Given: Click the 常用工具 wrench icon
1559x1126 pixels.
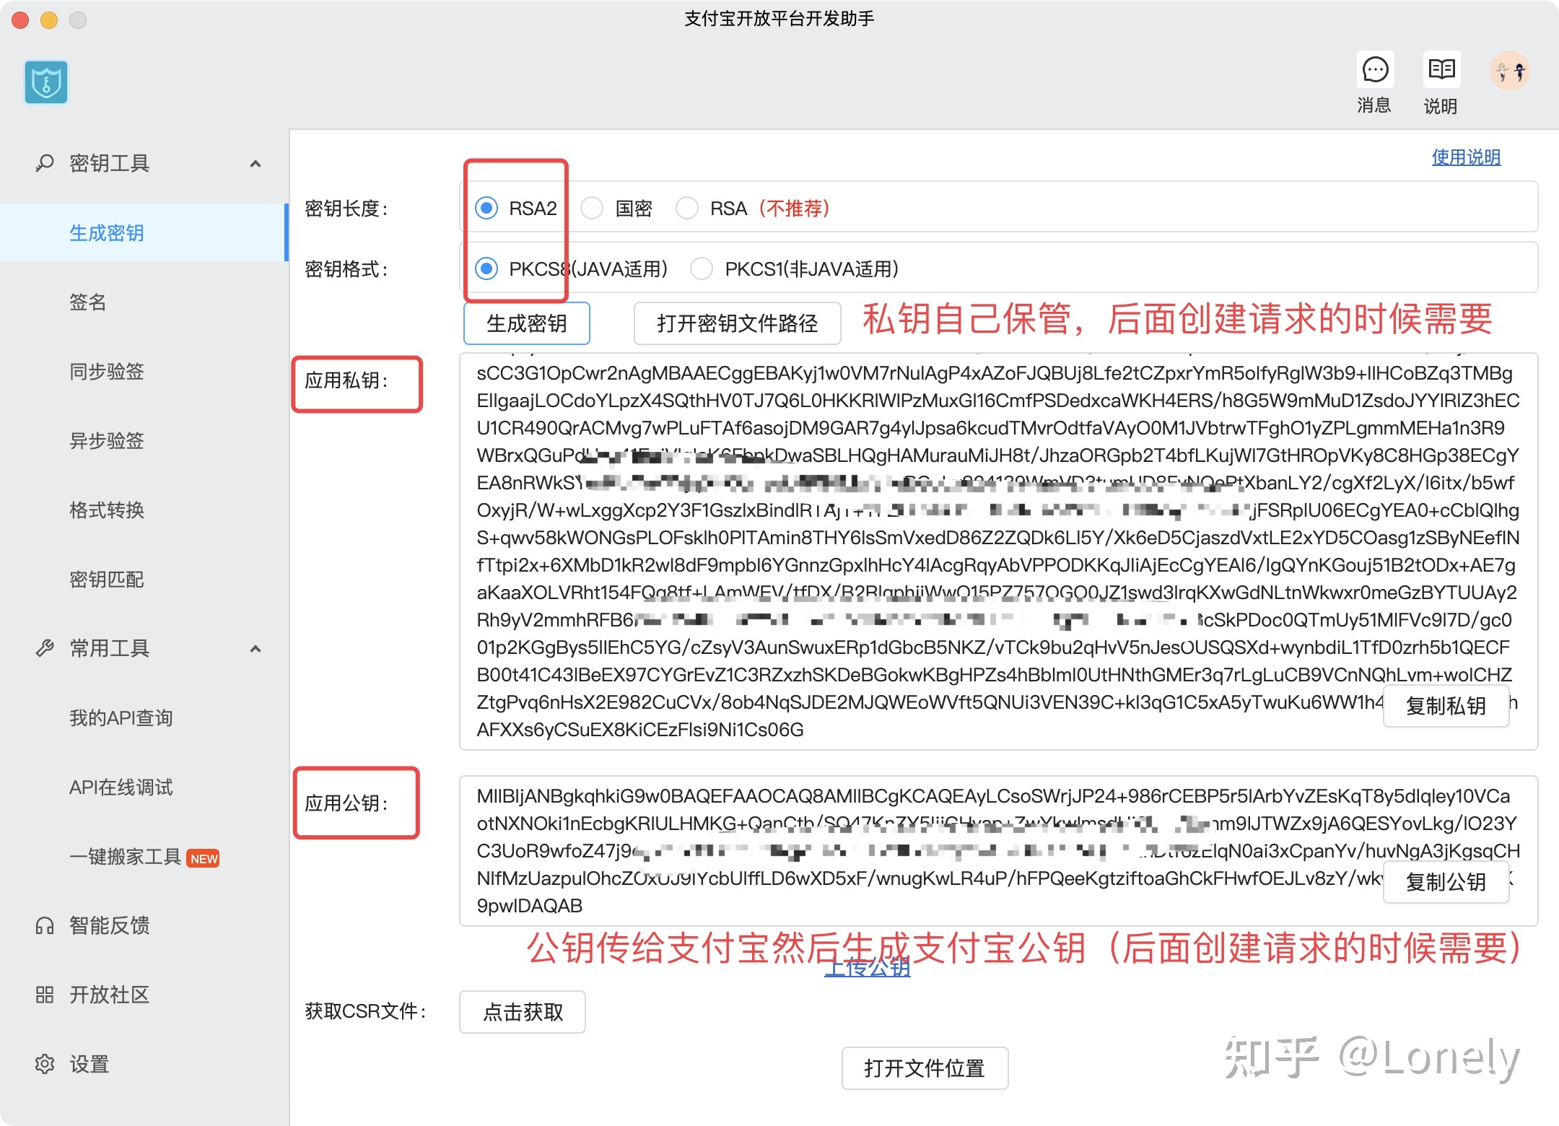Looking at the screenshot, I should click(45, 648).
